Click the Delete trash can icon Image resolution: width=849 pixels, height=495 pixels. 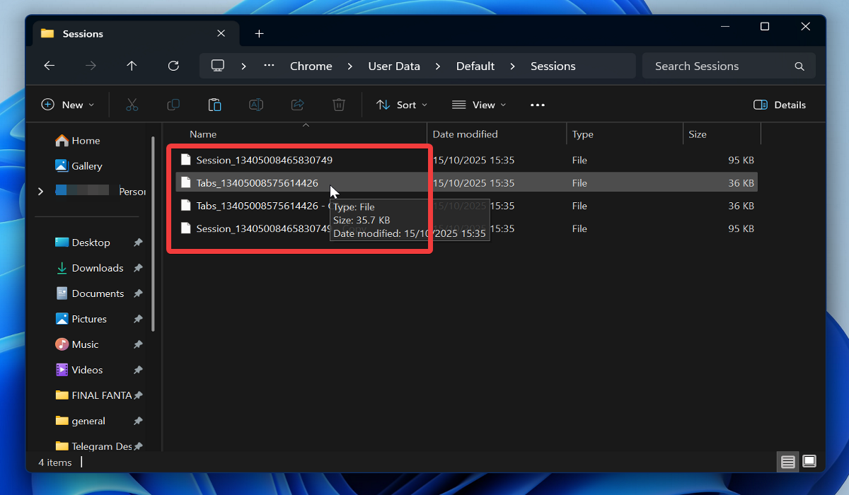pyautogui.click(x=339, y=105)
